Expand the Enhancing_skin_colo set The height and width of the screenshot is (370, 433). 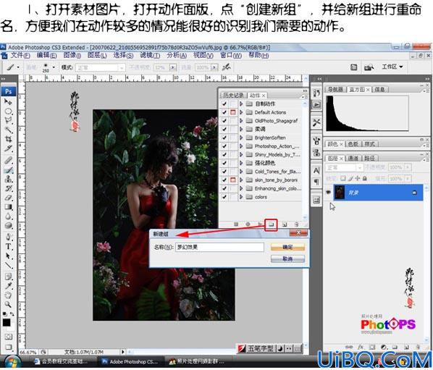(241, 188)
